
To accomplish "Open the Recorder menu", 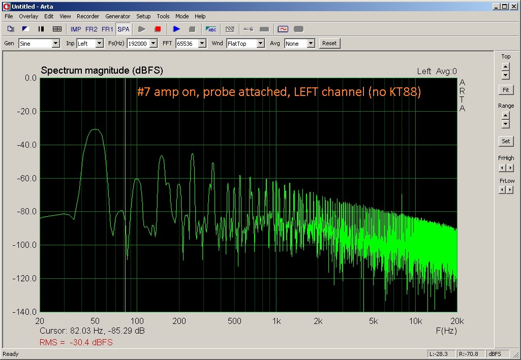I will click(88, 16).
